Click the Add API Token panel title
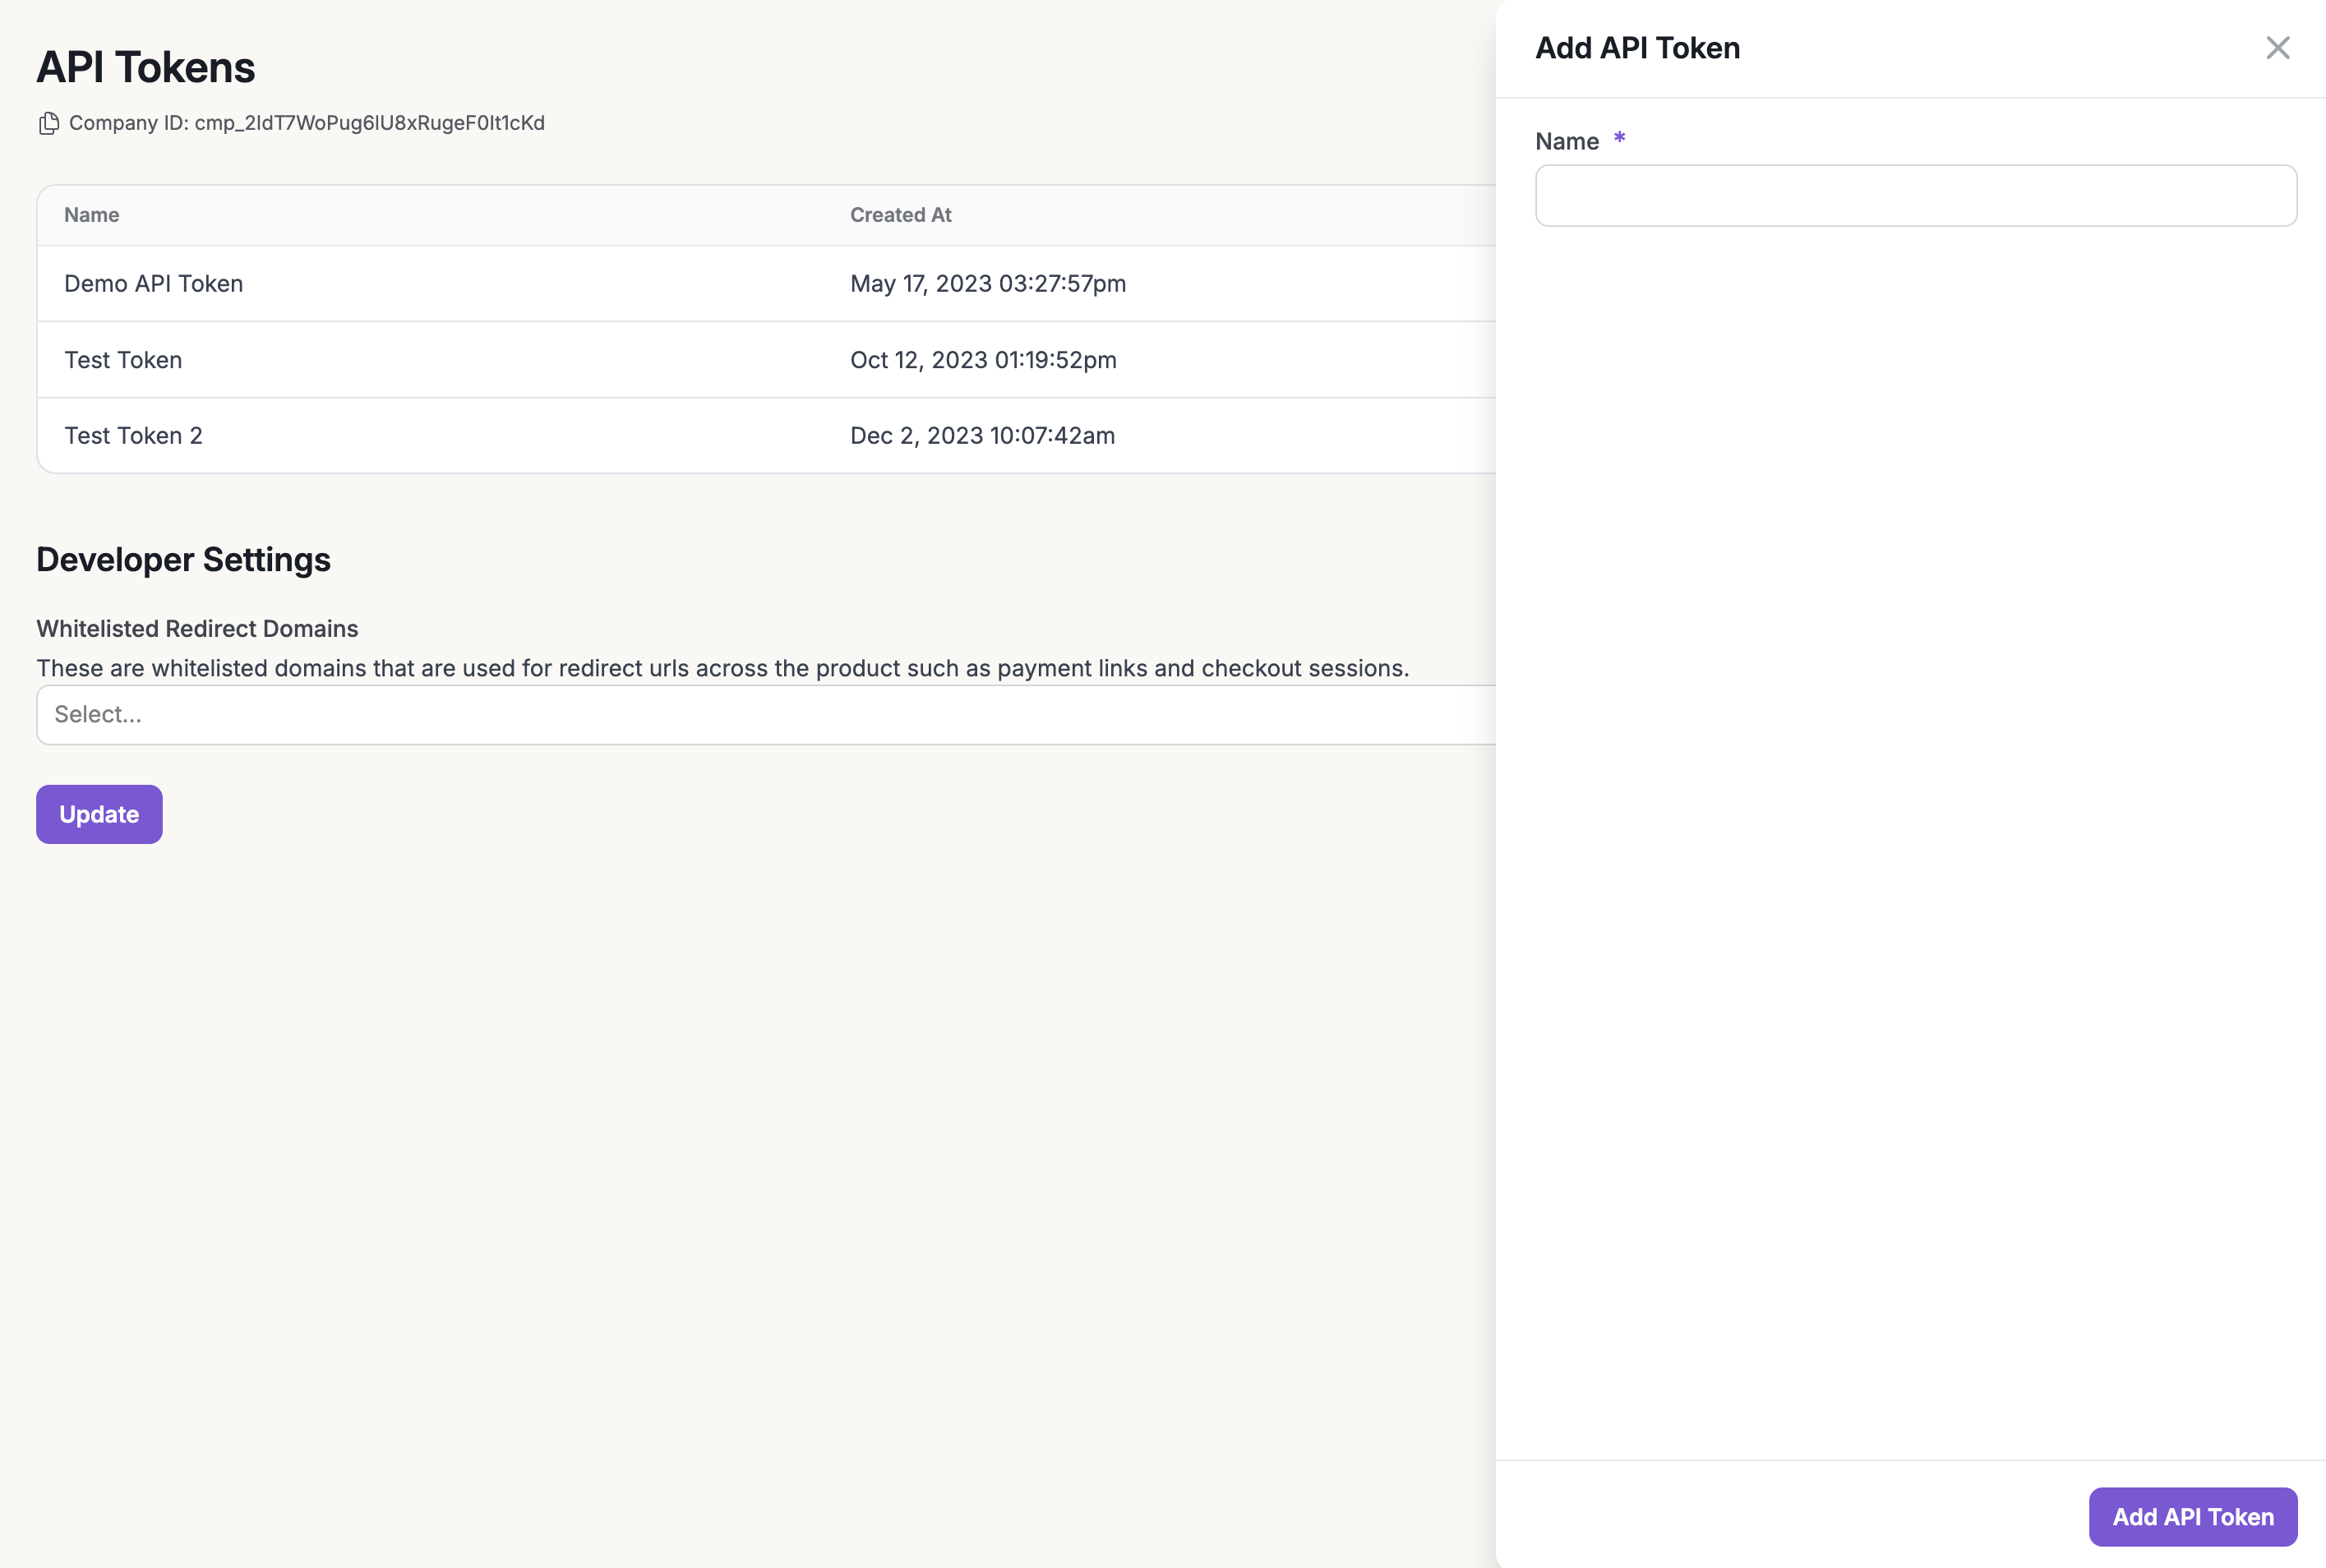Image resolution: width=2326 pixels, height=1568 pixels. (x=1637, y=48)
